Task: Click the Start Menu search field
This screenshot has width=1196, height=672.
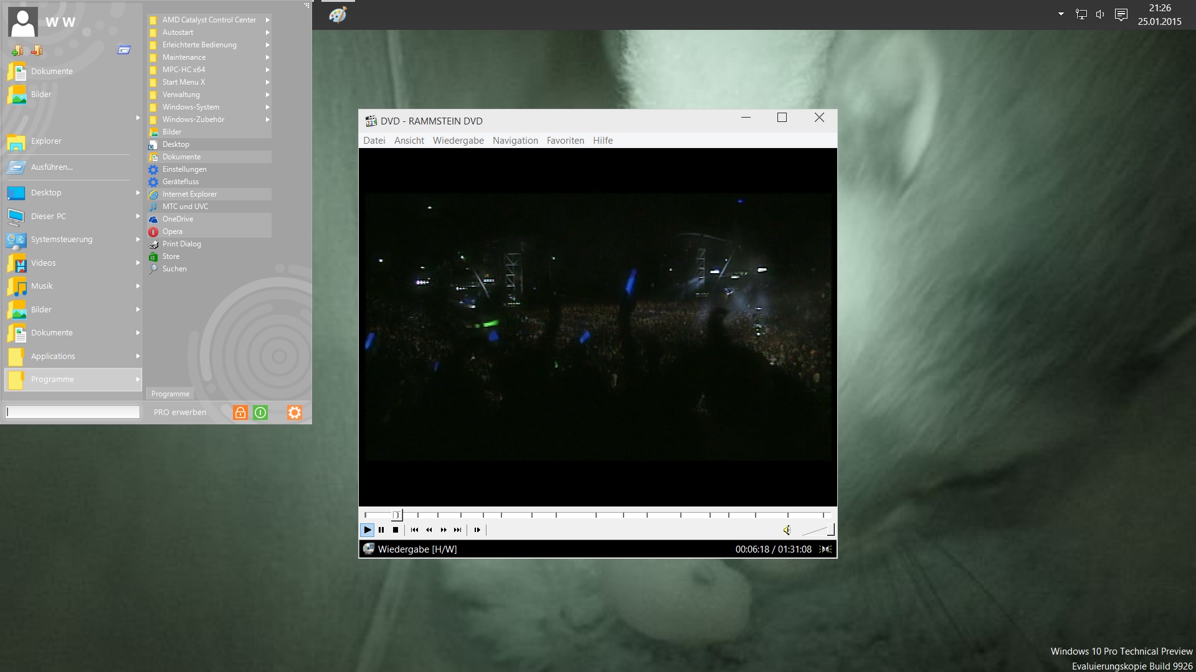Action: coord(73,412)
